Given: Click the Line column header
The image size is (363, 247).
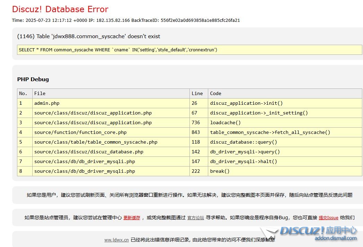Looking at the screenshot, I should click(197, 94).
